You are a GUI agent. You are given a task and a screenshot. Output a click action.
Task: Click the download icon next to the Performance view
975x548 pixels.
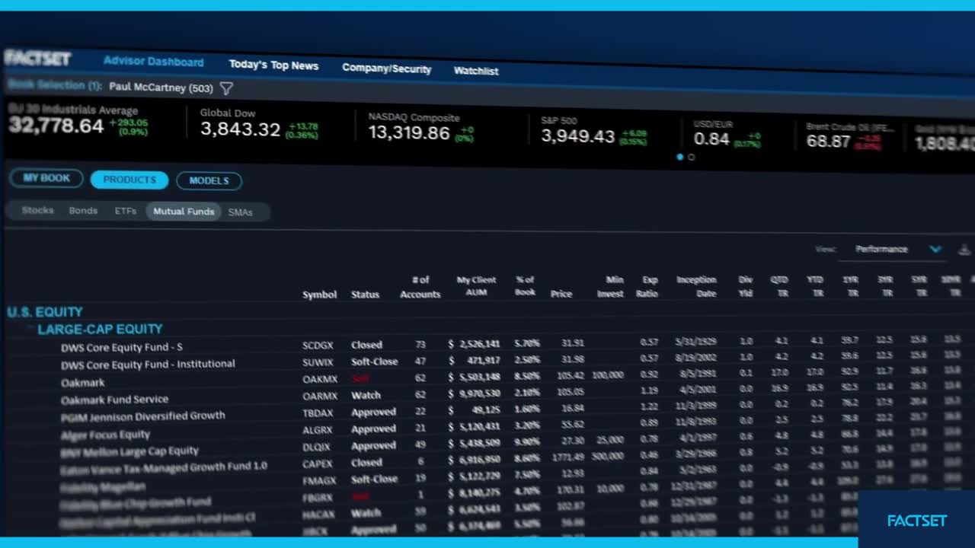pos(964,250)
